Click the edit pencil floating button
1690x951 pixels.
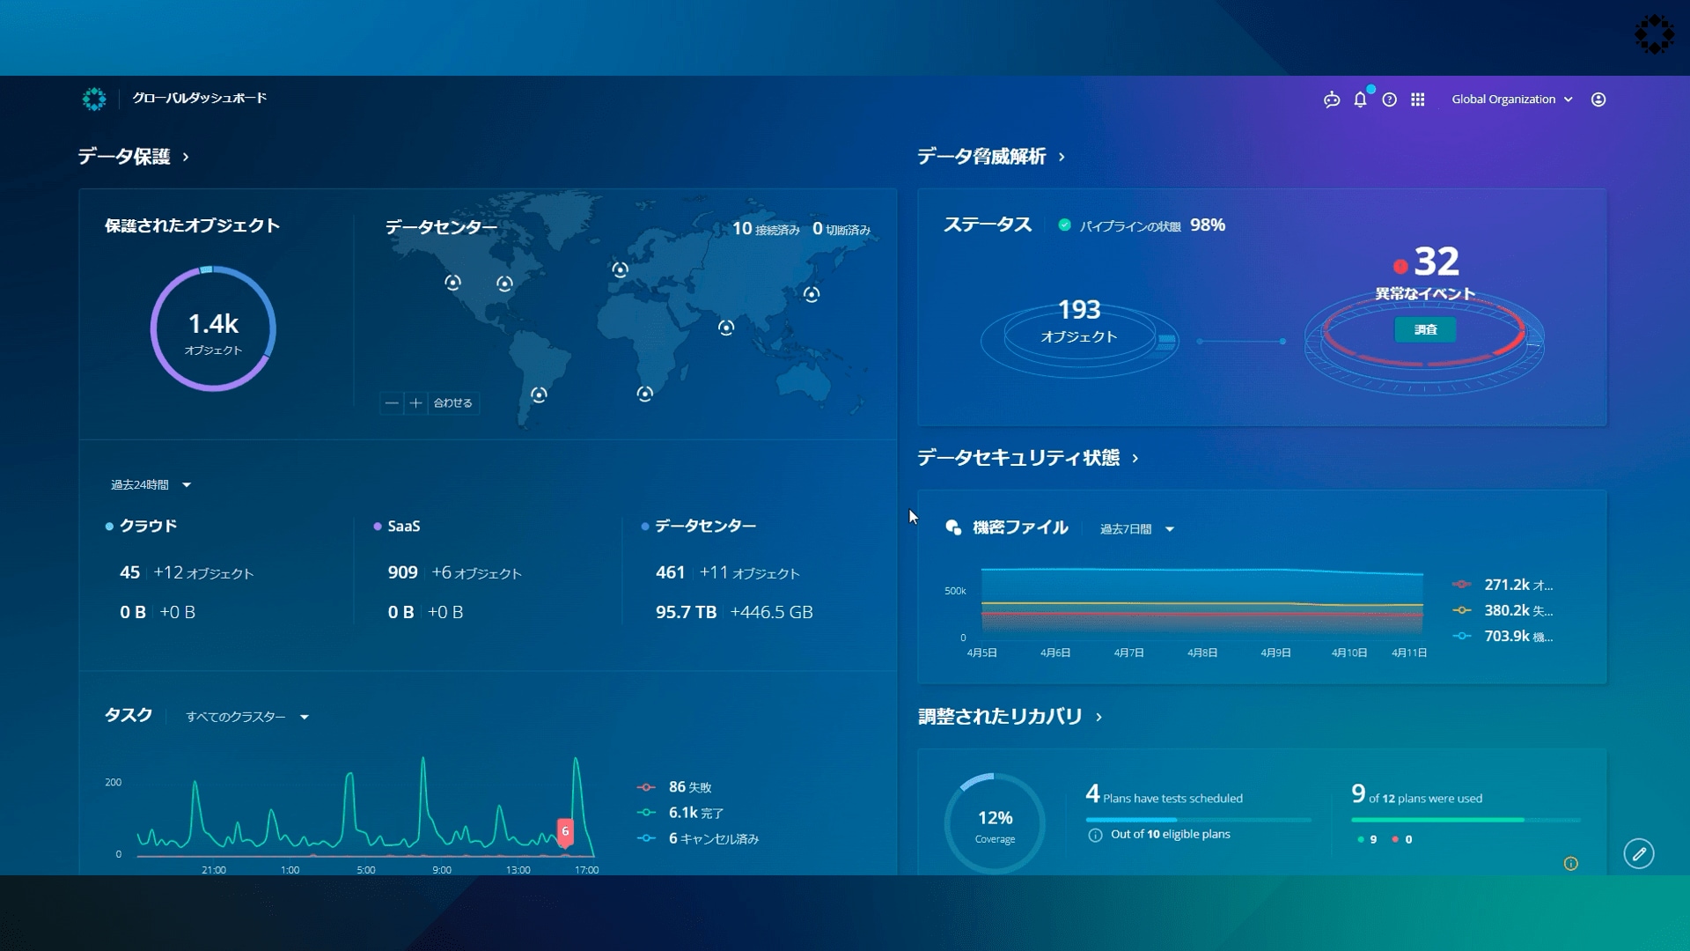[1638, 853]
